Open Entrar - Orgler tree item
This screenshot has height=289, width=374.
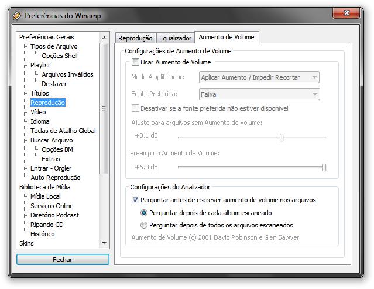pos(51,168)
